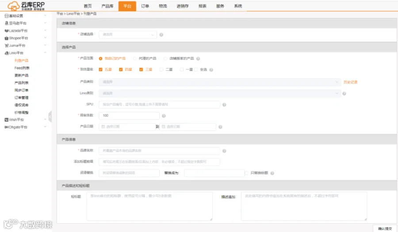Open the 基础设置 settings icon in sidebar

pyautogui.click(x=7, y=16)
